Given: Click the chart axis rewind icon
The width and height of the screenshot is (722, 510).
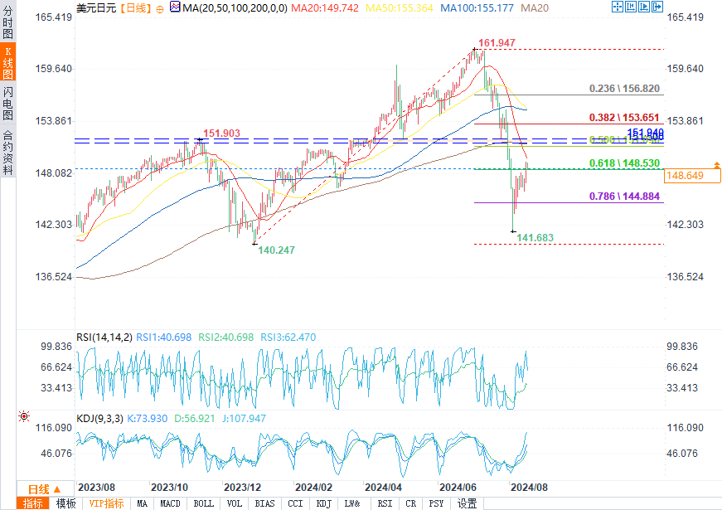Looking at the screenshot, I should click(x=630, y=7).
